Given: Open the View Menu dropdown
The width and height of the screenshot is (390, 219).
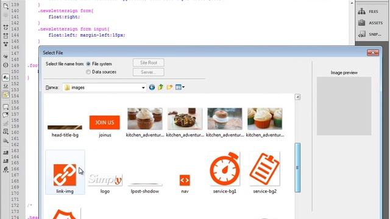Looking at the screenshot, I should coord(180,87).
